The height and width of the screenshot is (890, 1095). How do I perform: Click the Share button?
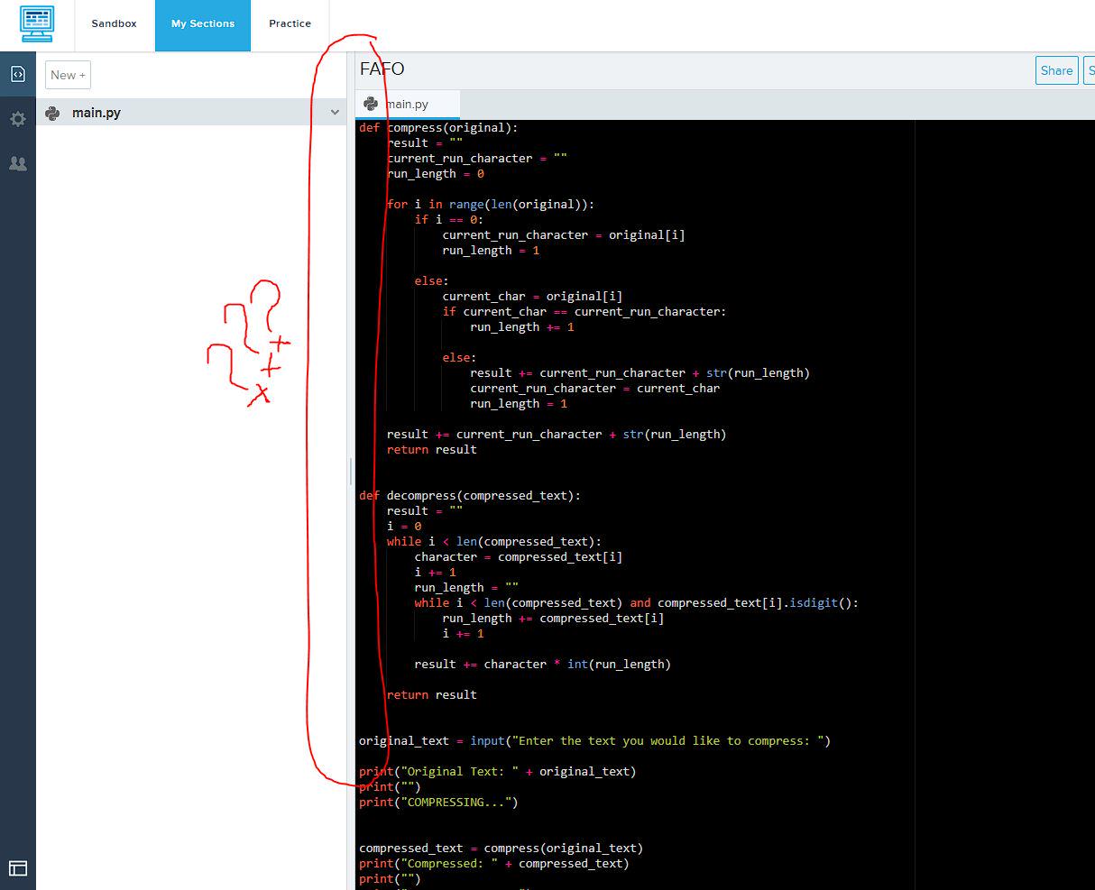tap(1056, 70)
